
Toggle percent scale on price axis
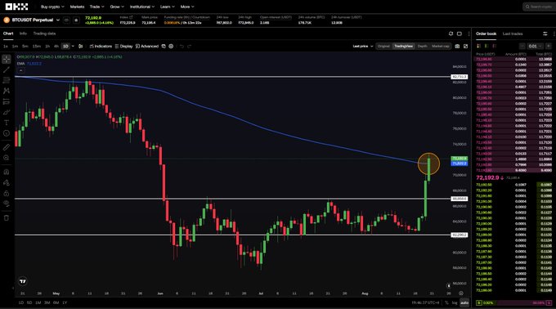[446, 302]
